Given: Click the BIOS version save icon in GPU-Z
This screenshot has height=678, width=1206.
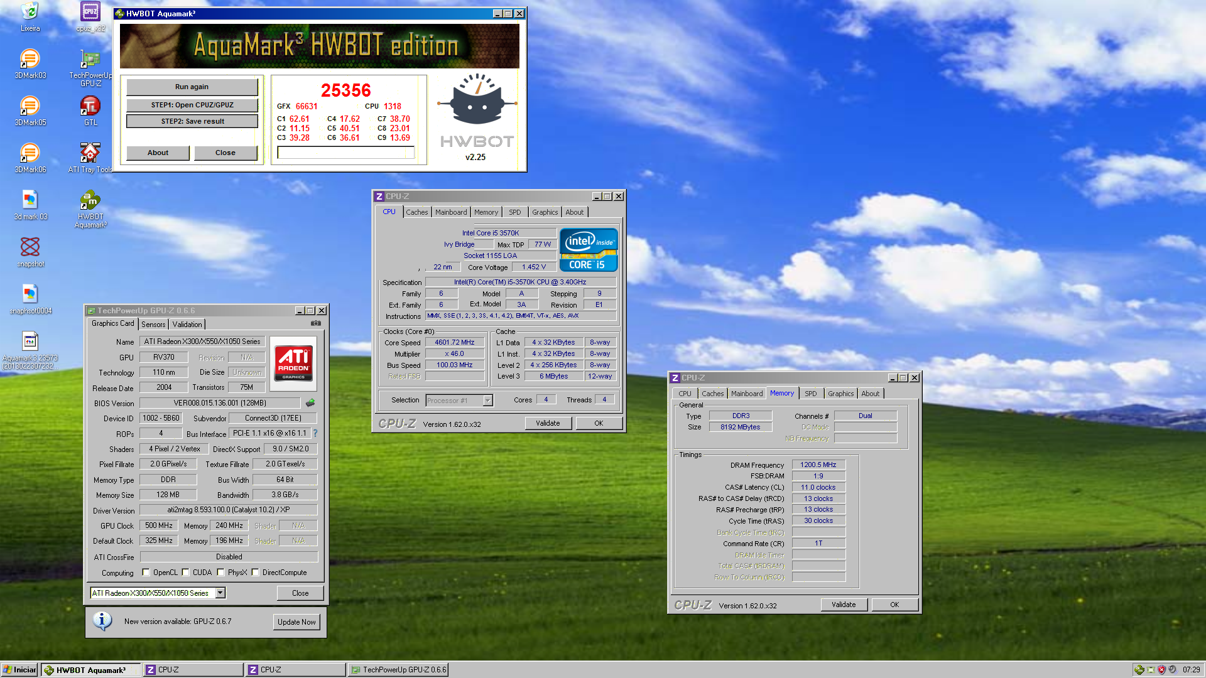Looking at the screenshot, I should point(310,403).
